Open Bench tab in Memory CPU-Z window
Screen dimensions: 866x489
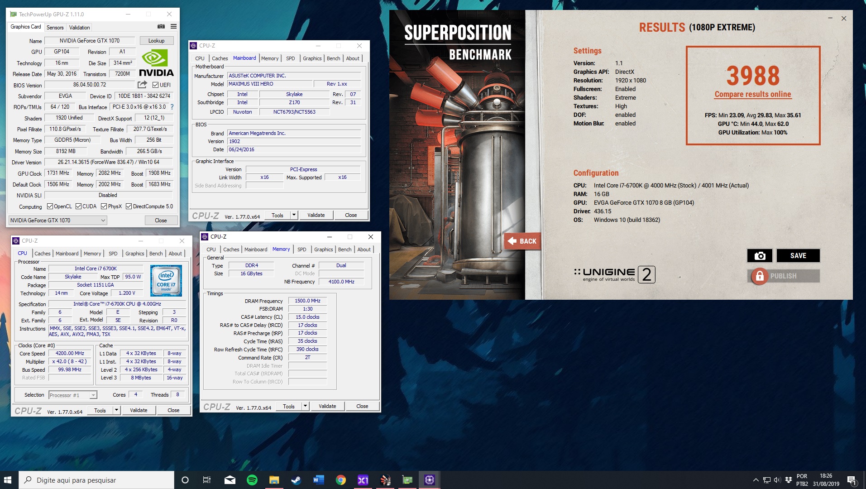(344, 249)
